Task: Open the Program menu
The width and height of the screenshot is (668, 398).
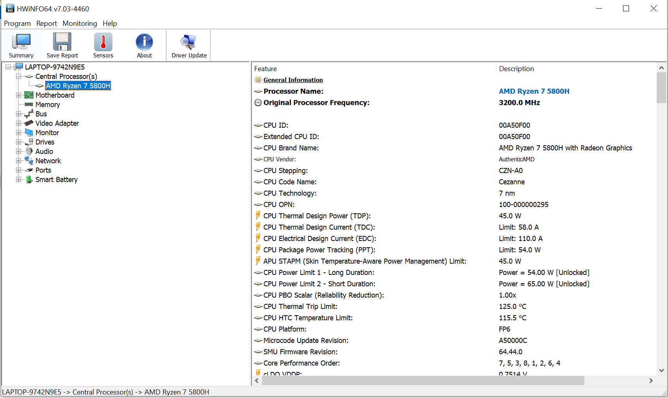Action: [17, 23]
